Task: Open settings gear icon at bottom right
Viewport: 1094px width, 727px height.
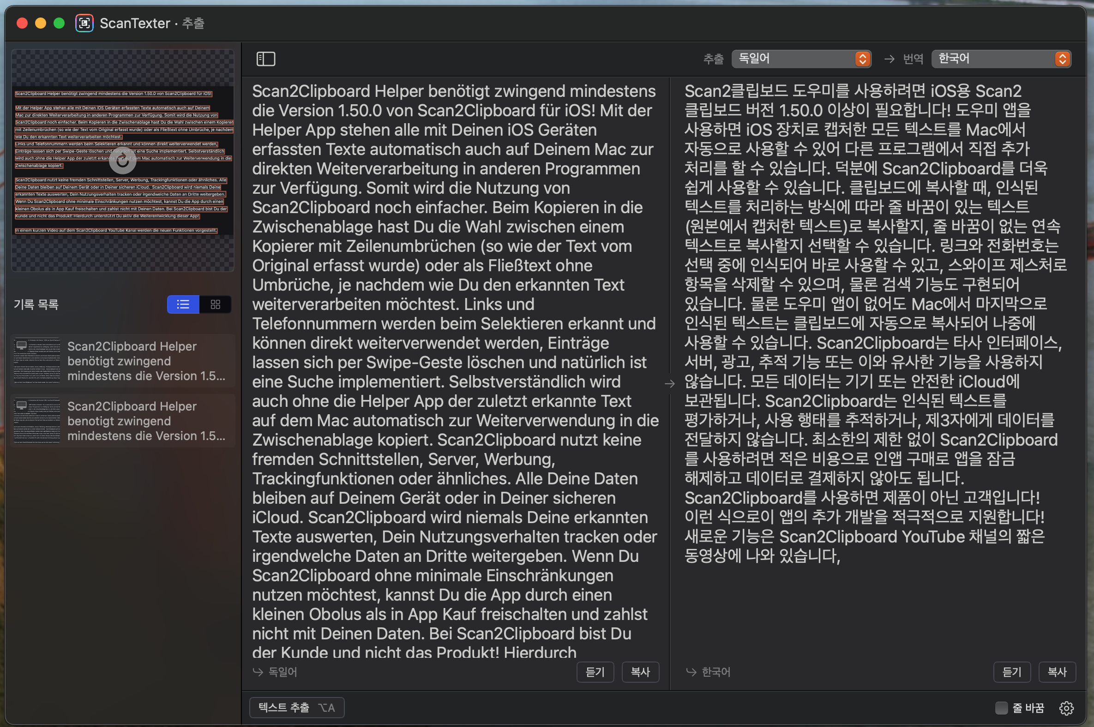Action: tap(1066, 708)
